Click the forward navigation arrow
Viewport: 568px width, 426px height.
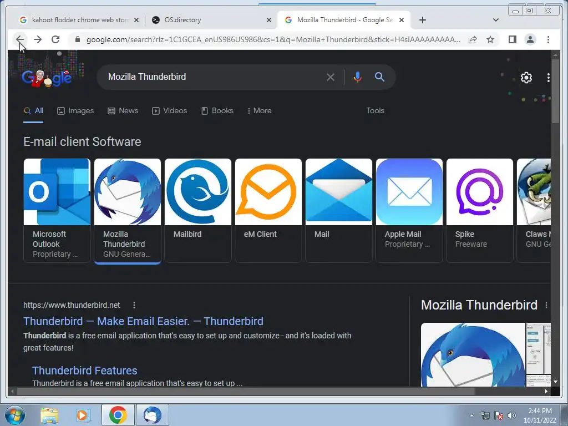[38, 39]
